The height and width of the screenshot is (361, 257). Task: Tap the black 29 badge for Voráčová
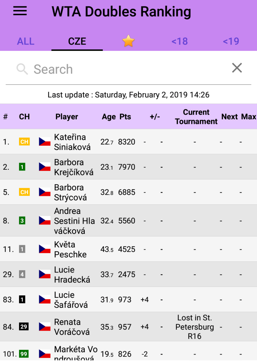click(x=24, y=327)
